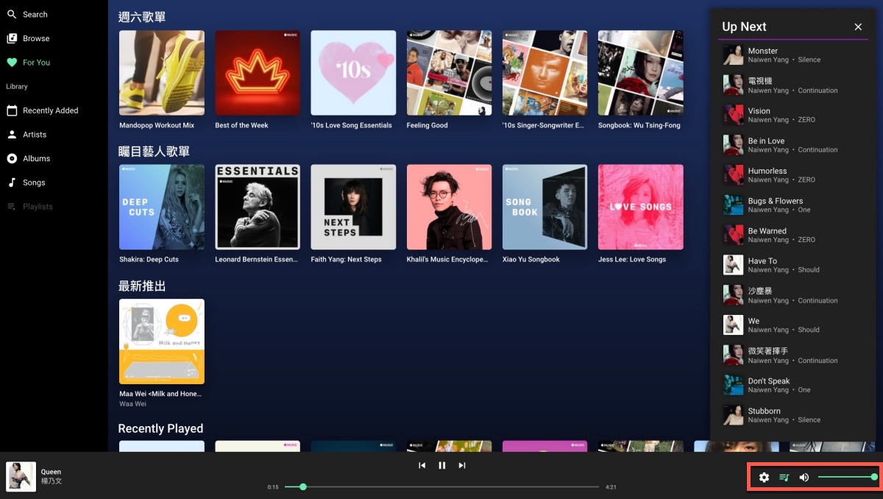This screenshot has height=499, width=883.
Task: Click the Stubborn track artwork in Up Next
Action: (x=733, y=415)
